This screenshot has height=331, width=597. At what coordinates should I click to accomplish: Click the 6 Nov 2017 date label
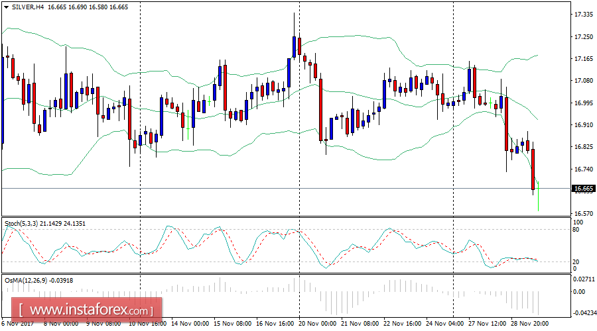coord(17,324)
